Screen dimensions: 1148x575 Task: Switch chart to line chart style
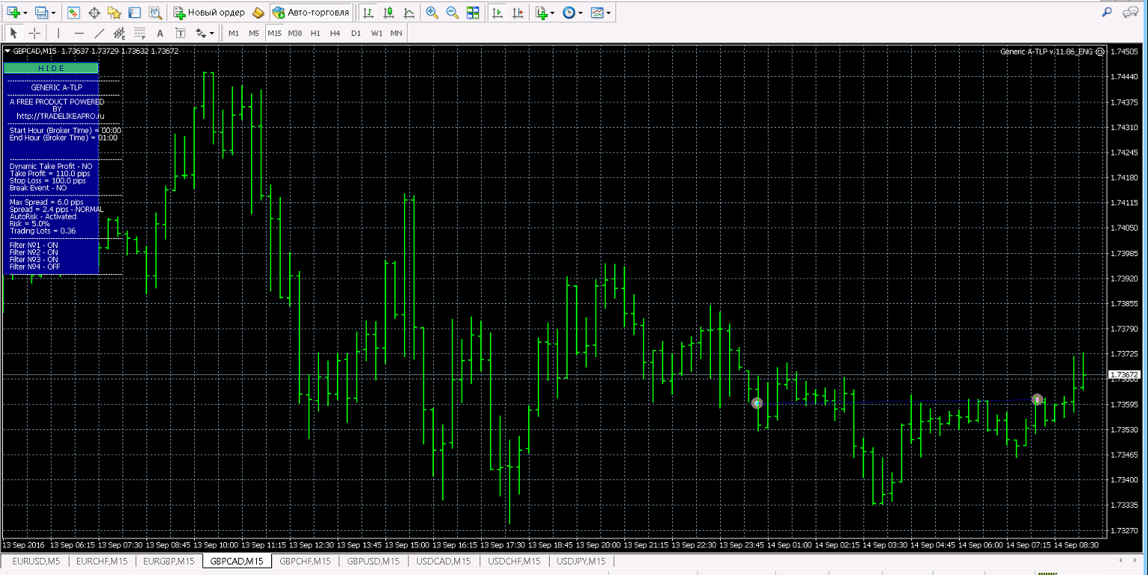point(409,13)
